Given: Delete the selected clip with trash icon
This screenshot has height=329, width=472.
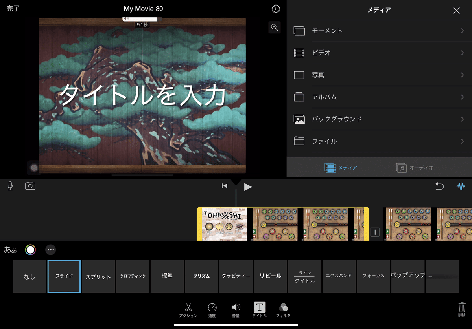Looking at the screenshot, I should point(462,309).
